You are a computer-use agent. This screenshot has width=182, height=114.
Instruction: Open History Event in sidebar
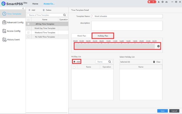coord(11,39)
